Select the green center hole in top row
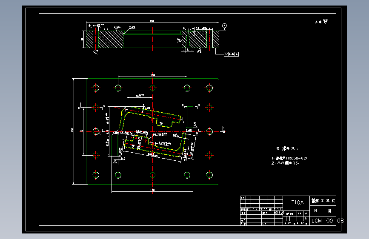The image size is (369, 239). 152,88
